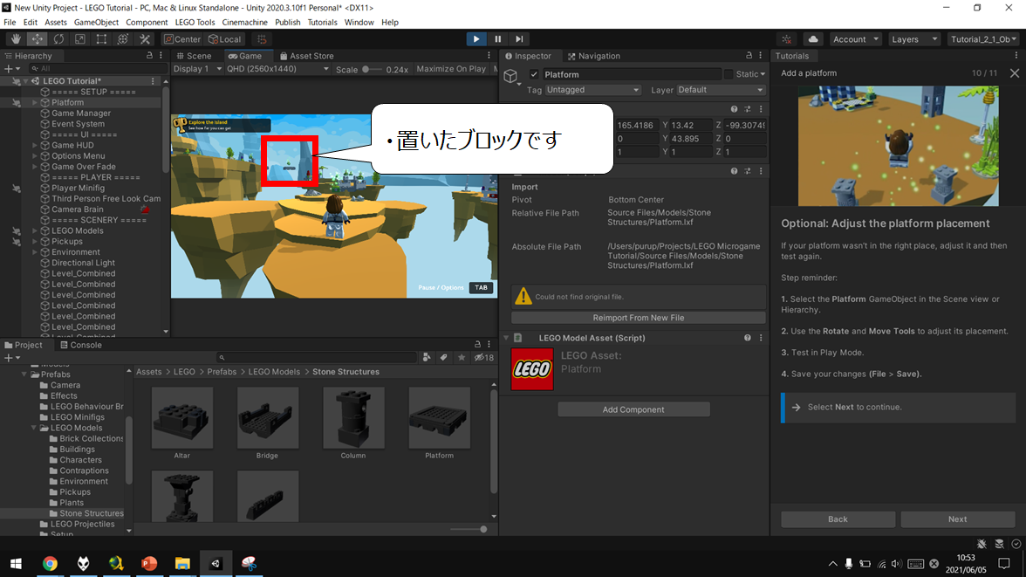Switch to the Navigation tab
This screenshot has height=577, width=1026.
pos(593,56)
